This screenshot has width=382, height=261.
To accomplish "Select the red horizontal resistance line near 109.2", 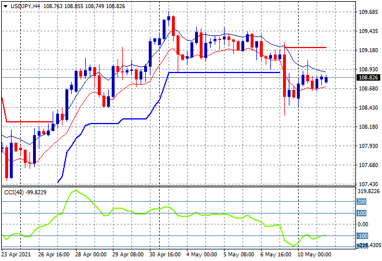I will [x=306, y=48].
